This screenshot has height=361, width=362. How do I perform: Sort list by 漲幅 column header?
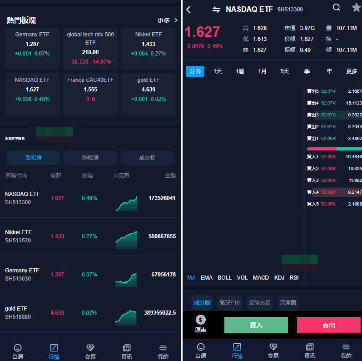click(87, 175)
